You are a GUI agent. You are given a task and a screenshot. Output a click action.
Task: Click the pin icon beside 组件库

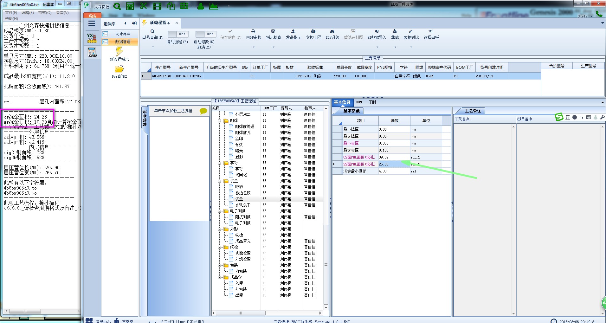coord(134,23)
